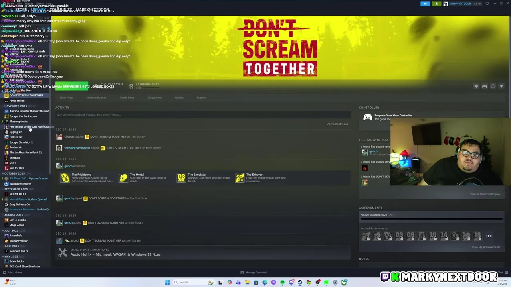Open the Support tab
Image resolution: width=511 pixels, height=287 pixels.
[202, 98]
